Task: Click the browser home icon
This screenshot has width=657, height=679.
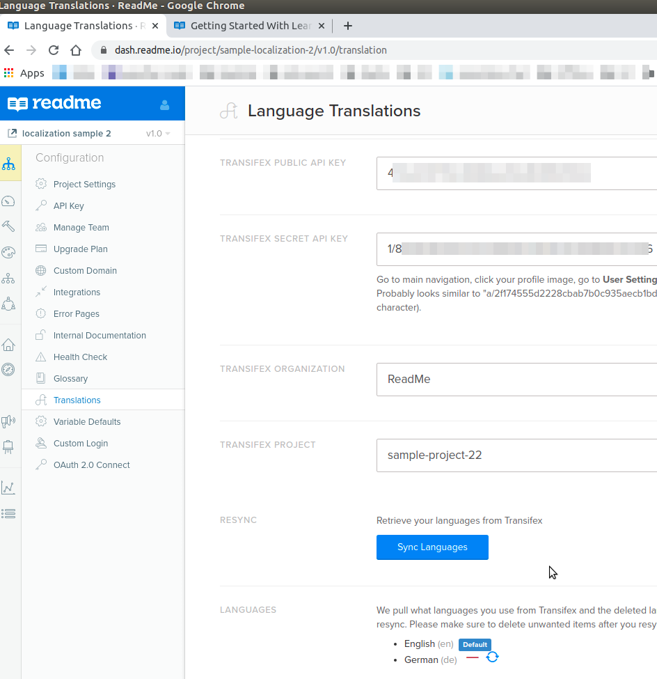Action: (76, 50)
